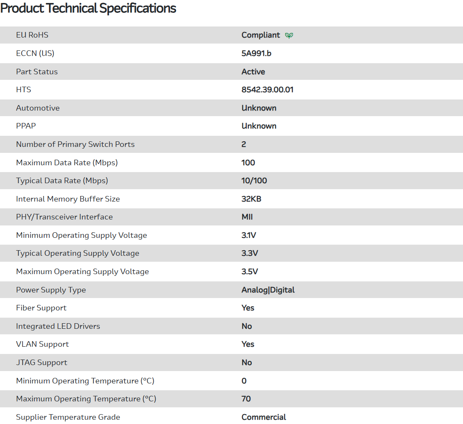
Task: Click the Maximum Data Rate value 100
Action: 248,163
